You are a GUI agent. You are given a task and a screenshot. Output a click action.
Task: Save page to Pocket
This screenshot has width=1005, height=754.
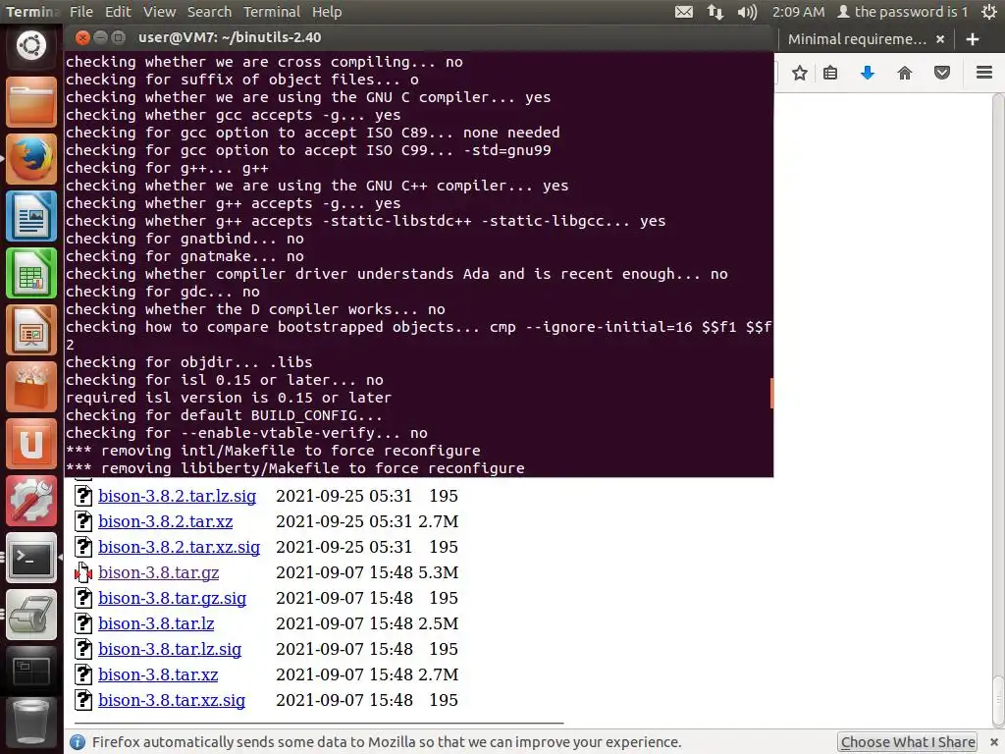[941, 73]
